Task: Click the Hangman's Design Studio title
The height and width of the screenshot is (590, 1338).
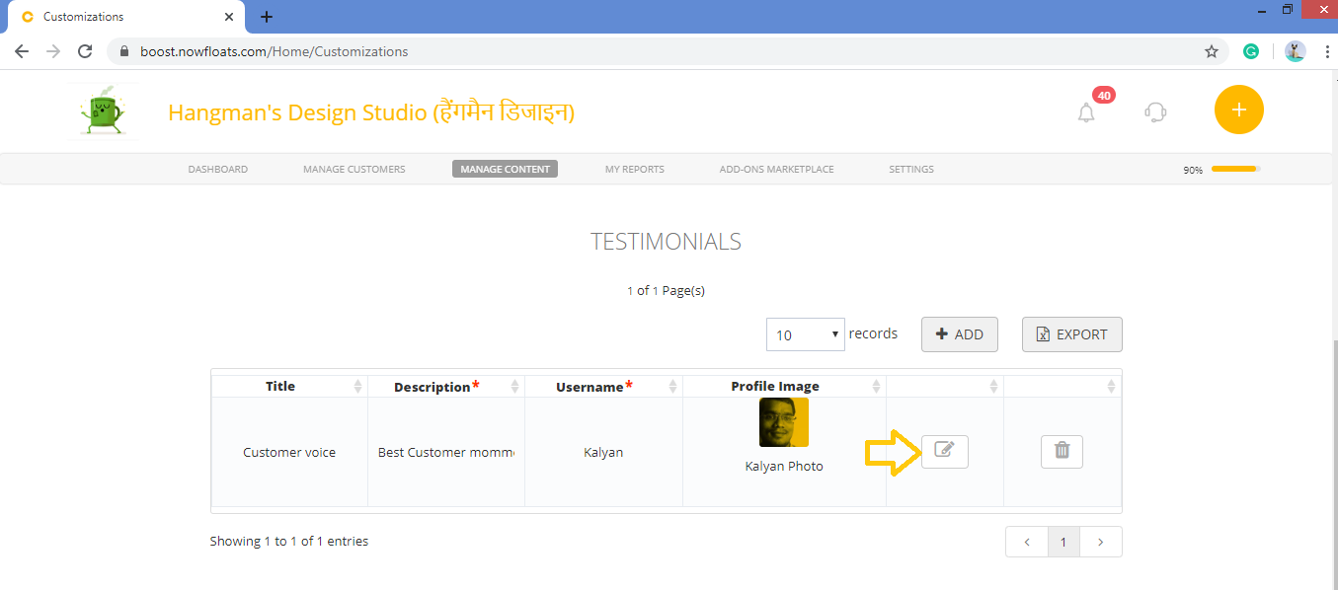Action: pos(371,112)
